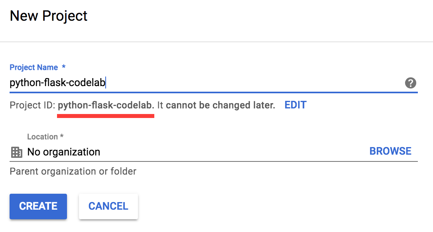This screenshot has width=433, height=232.
Task: Cancel the new project dialog
Action: click(x=108, y=206)
